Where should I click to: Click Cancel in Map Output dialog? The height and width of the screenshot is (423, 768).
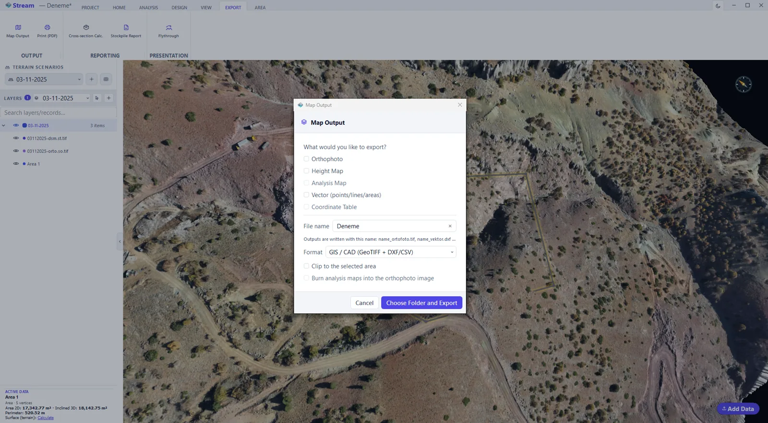coord(364,303)
